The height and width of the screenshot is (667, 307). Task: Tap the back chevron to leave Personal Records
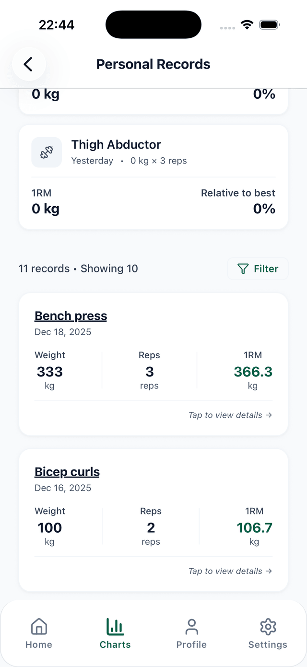(29, 64)
